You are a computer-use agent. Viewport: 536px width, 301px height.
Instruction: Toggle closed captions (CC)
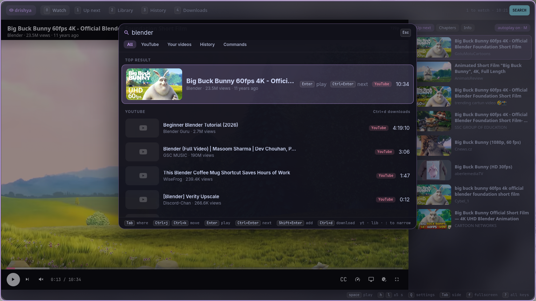[x=344, y=280]
